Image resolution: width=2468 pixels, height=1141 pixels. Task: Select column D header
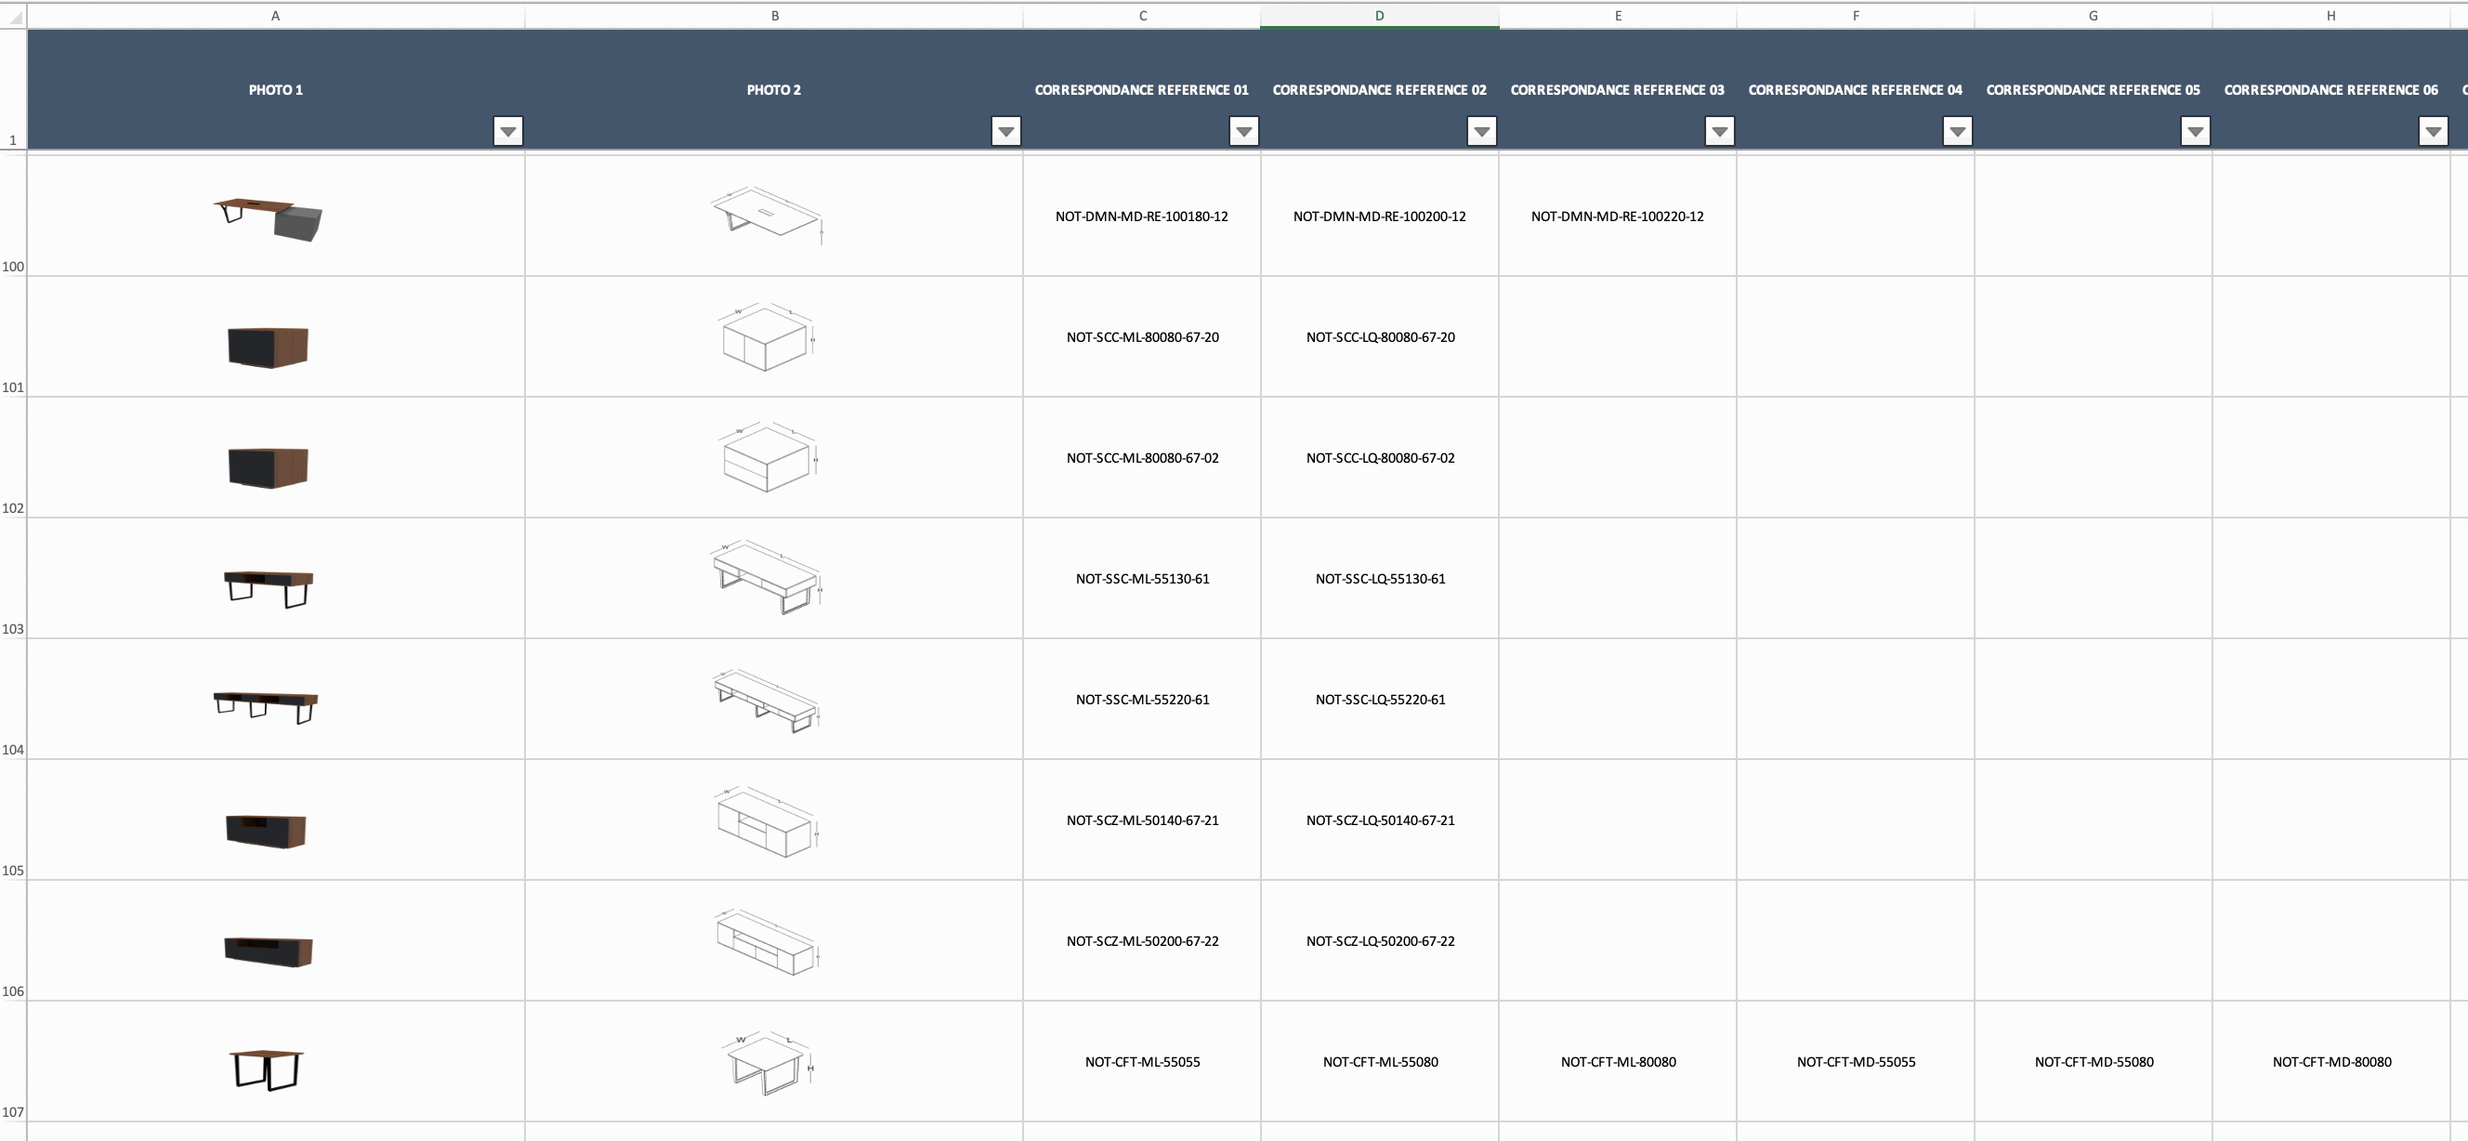[1379, 17]
